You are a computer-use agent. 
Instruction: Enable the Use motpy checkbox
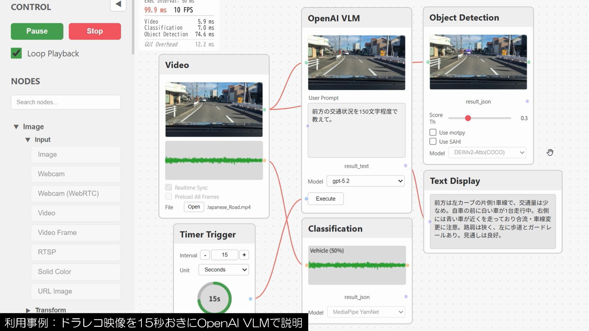[433, 132]
